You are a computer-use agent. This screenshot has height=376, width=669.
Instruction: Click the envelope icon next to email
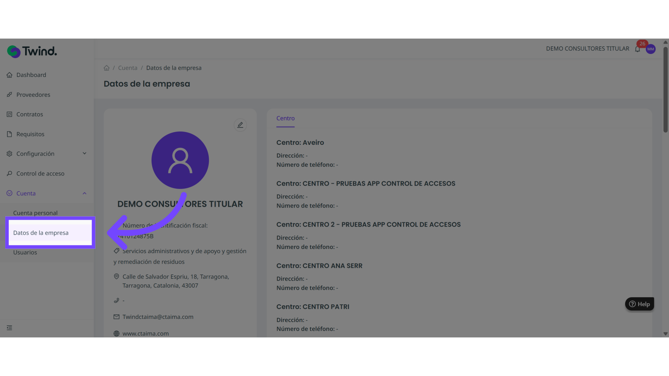click(116, 317)
